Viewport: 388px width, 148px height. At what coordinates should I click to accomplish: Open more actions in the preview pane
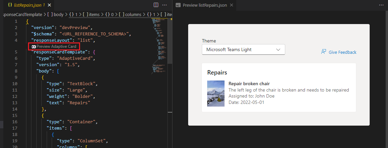tap(382, 5)
